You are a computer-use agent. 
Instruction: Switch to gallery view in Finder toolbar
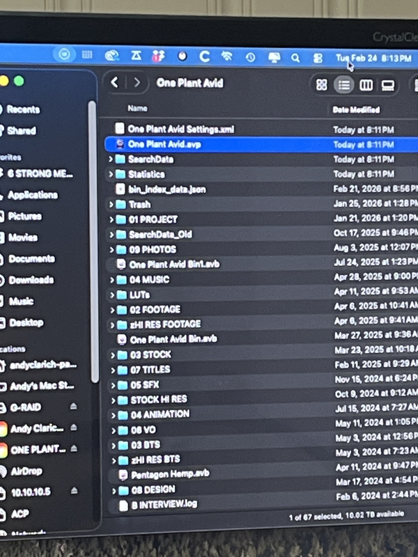[x=388, y=85]
